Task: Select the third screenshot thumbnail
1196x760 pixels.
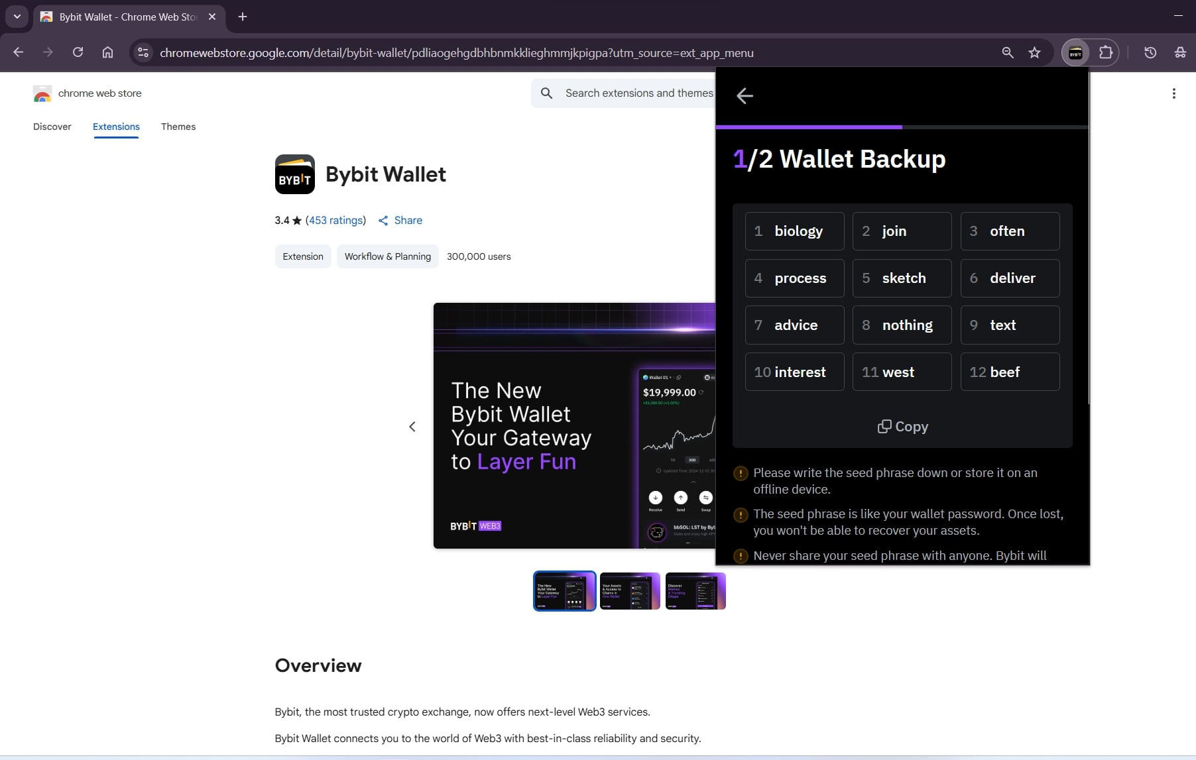Action: point(695,591)
